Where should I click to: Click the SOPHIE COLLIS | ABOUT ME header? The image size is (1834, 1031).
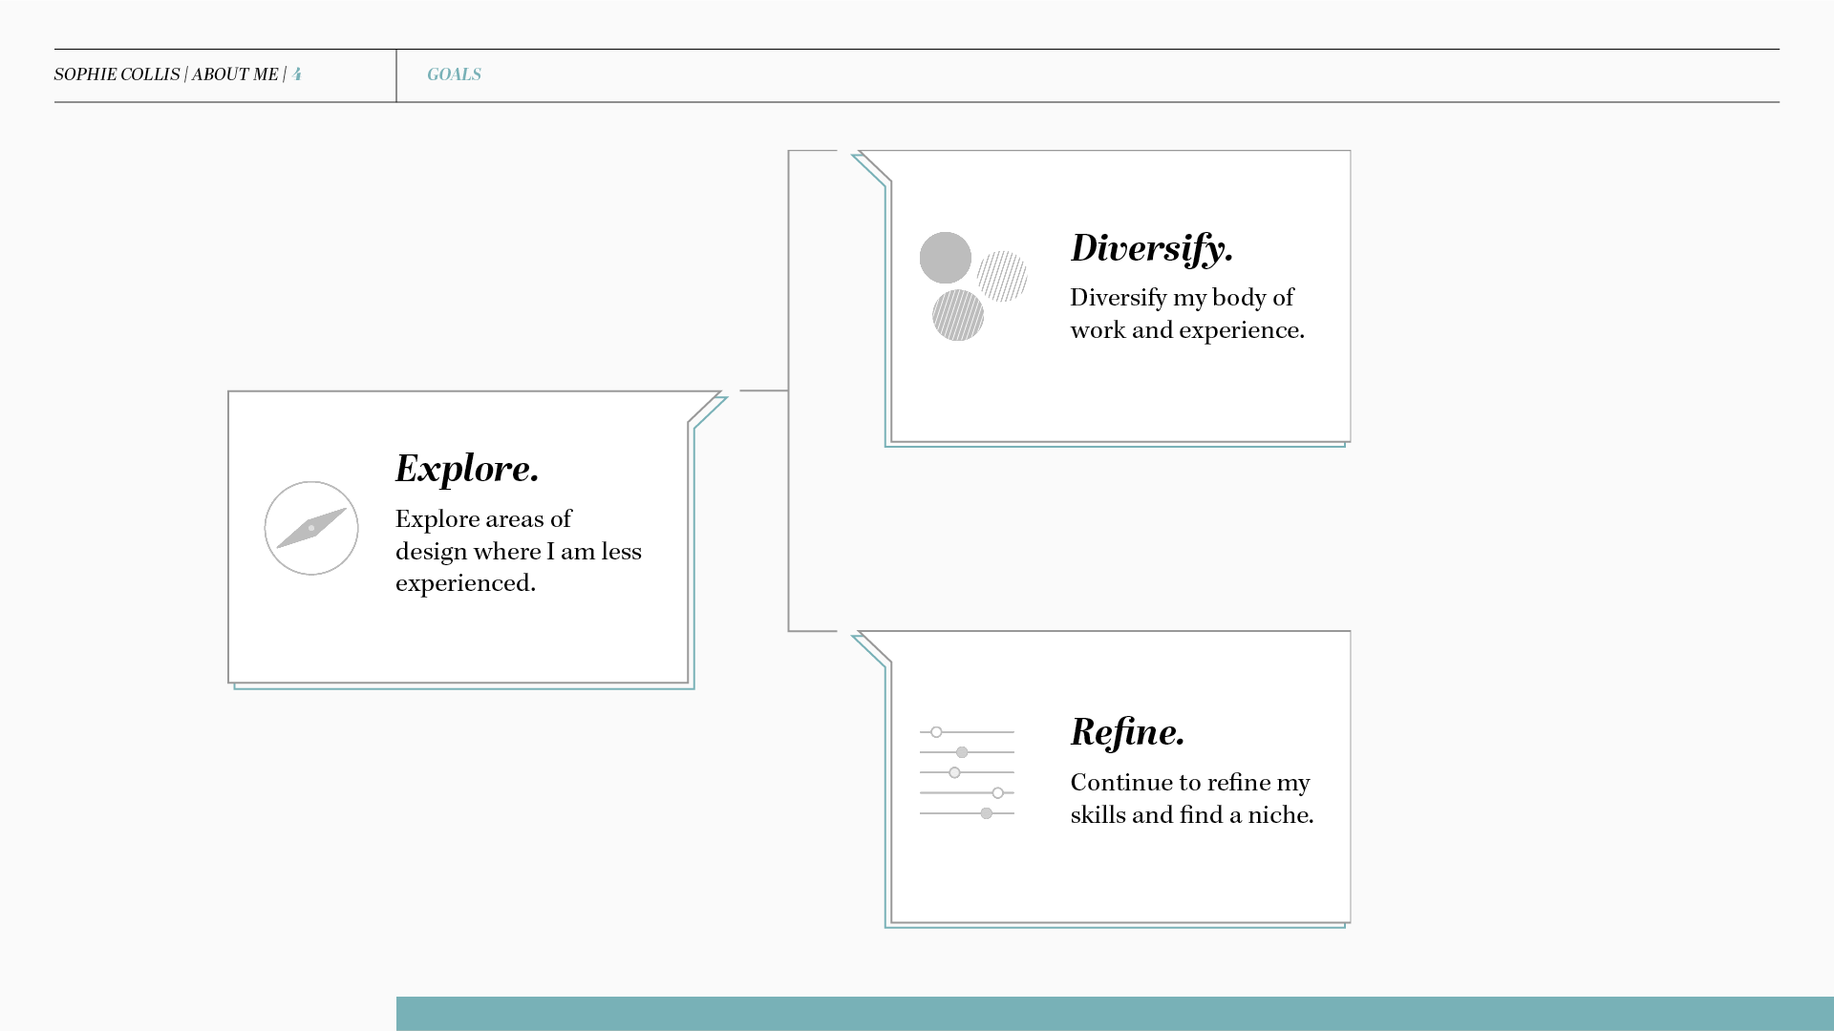coord(166,74)
